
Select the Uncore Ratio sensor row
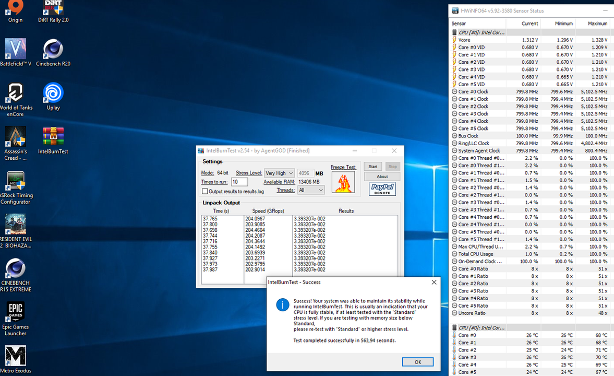pos(532,313)
